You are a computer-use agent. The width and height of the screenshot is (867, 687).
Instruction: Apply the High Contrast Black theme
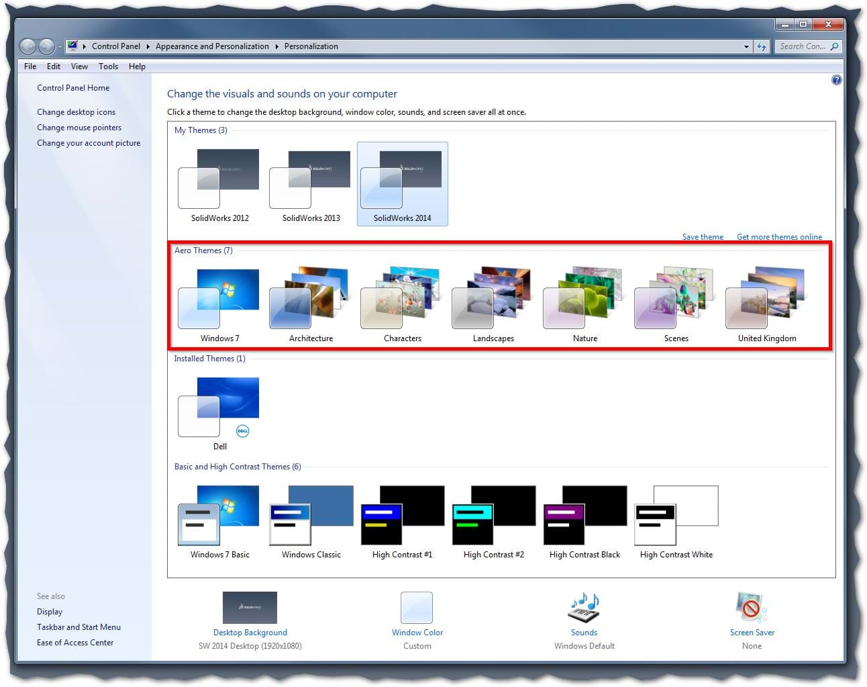tap(584, 516)
